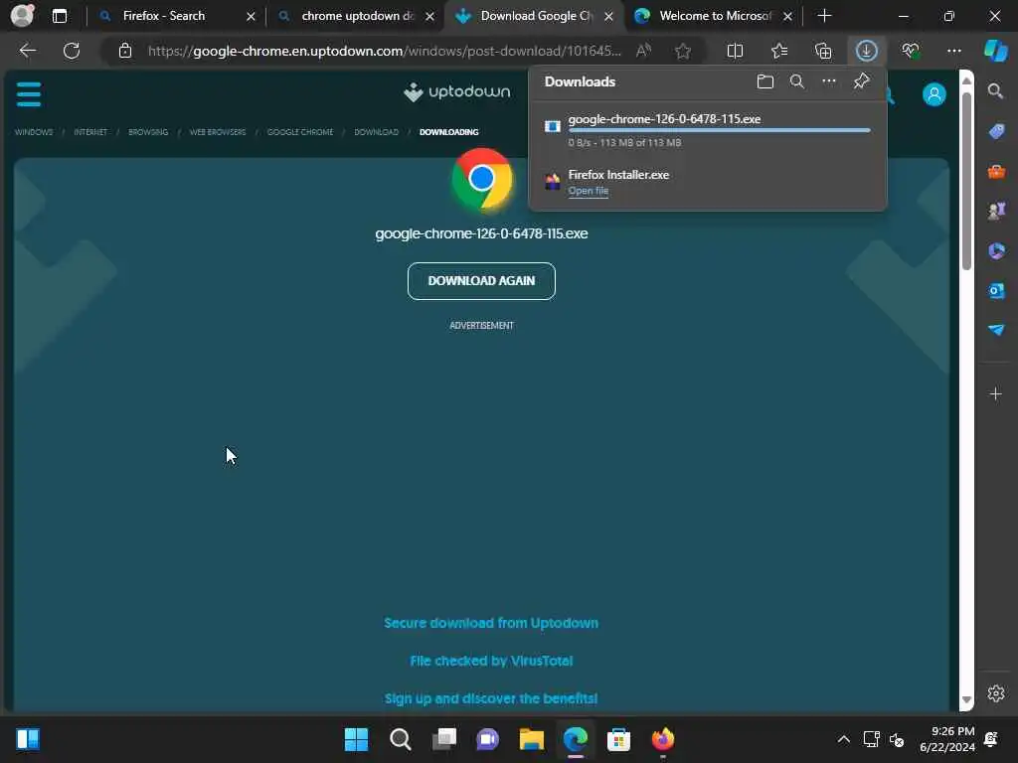This screenshot has width=1018, height=763.
Task: Click the scrollbar down arrow
Action: click(966, 699)
